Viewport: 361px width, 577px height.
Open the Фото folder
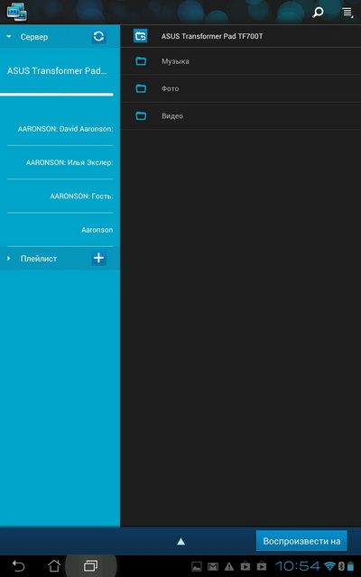[241, 88]
